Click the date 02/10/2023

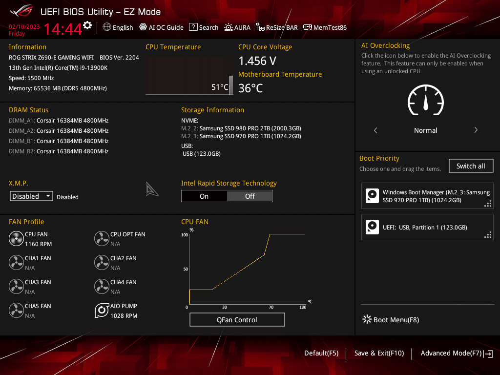click(x=24, y=27)
